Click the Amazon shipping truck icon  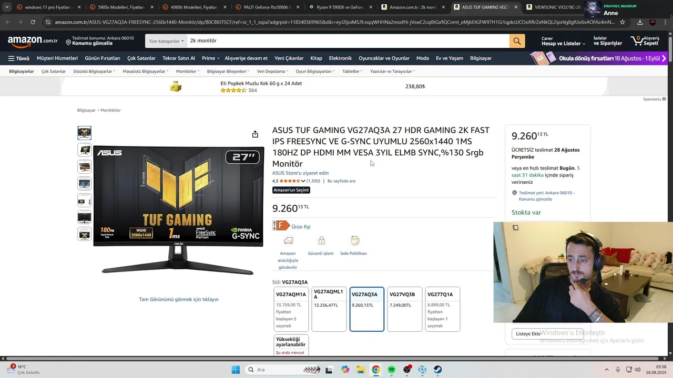click(288, 240)
